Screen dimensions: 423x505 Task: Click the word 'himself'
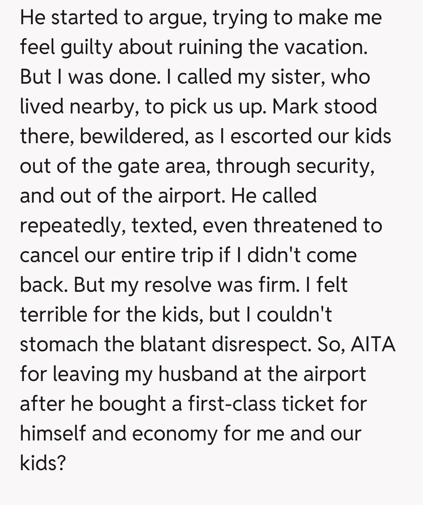coord(53,433)
